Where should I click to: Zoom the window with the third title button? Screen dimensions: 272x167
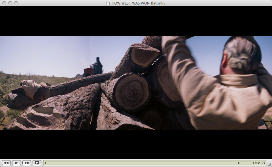(16, 3)
